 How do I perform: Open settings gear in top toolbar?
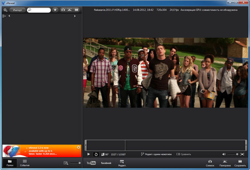coord(5,10)
